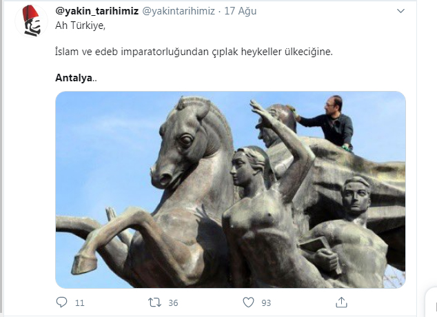Expand the tweet options chevron menu

click(400, 11)
